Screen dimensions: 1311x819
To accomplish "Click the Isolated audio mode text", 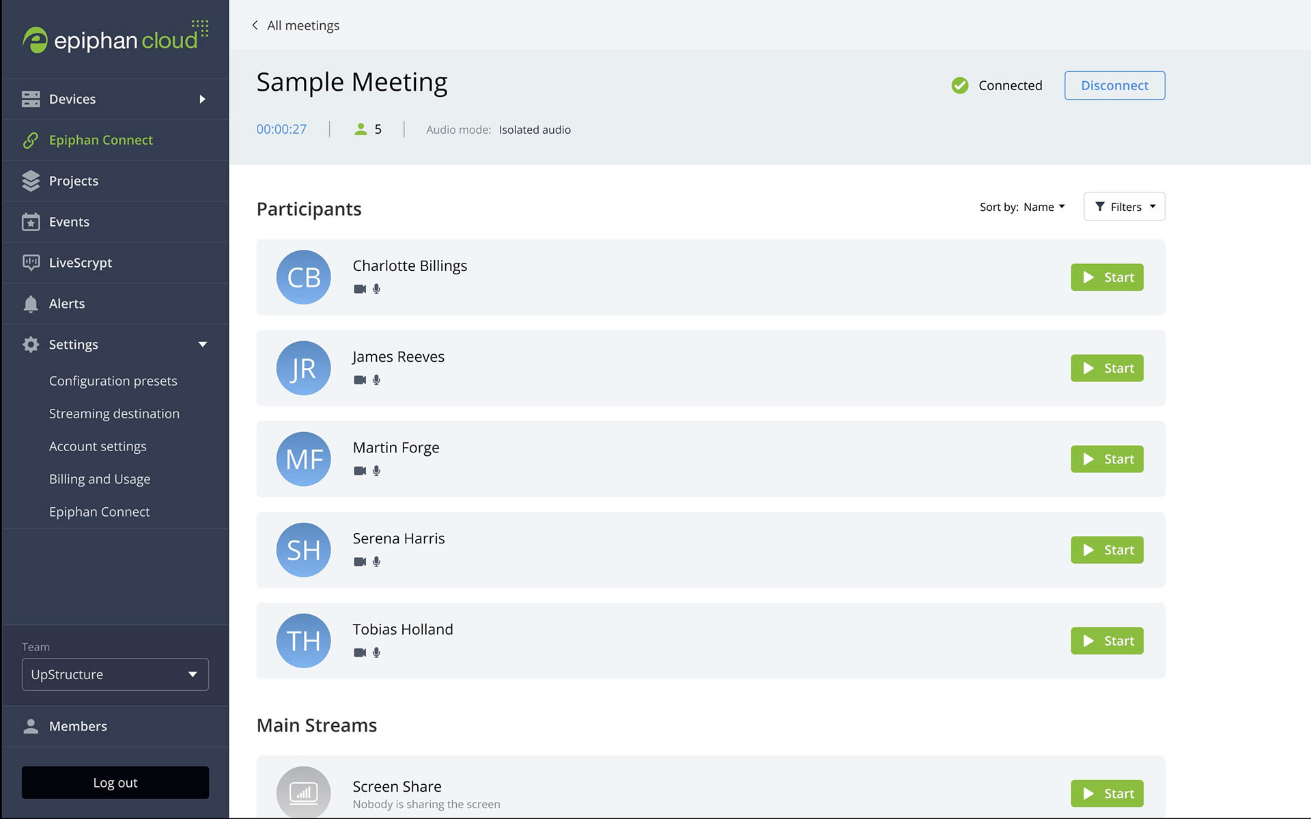I will pos(535,130).
